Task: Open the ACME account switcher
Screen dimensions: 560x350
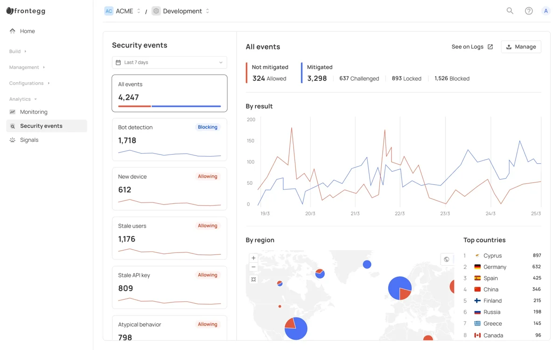Action: point(122,11)
